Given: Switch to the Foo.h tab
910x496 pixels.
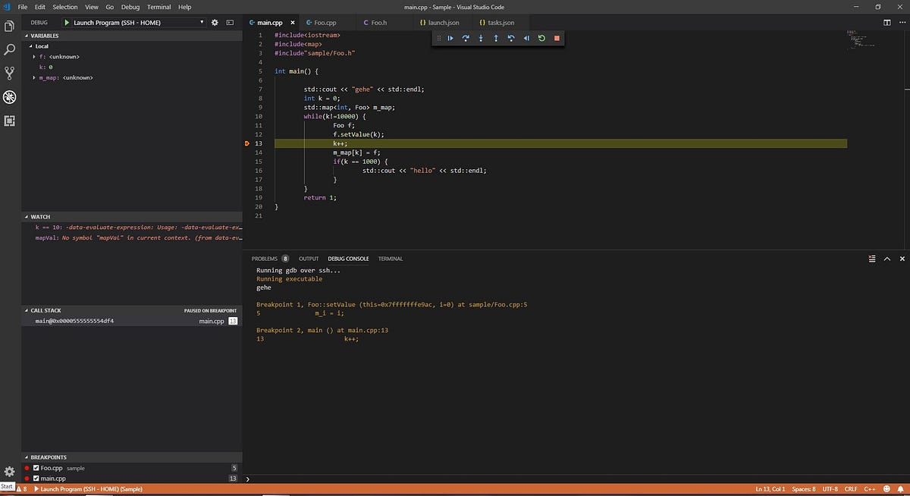Looking at the screenshot, I should pyautogui.click(x=374, y=22).
